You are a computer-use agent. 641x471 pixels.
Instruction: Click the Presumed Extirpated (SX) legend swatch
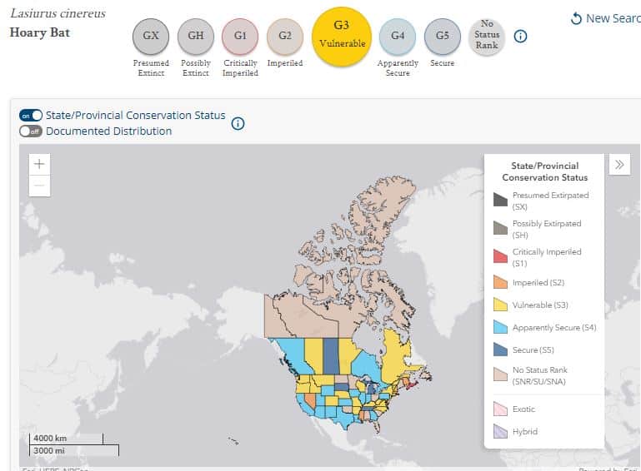click(x=500, y=200)
